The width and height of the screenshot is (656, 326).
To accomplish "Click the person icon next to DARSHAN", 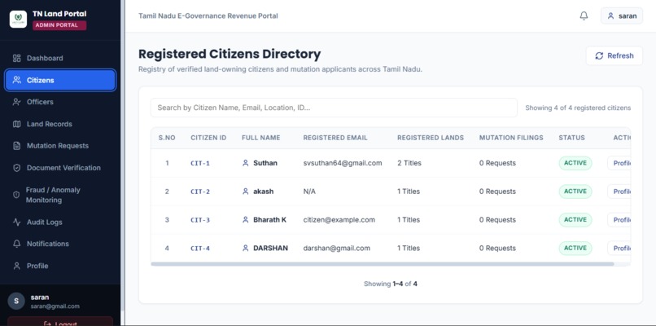I will click(246, 248).
